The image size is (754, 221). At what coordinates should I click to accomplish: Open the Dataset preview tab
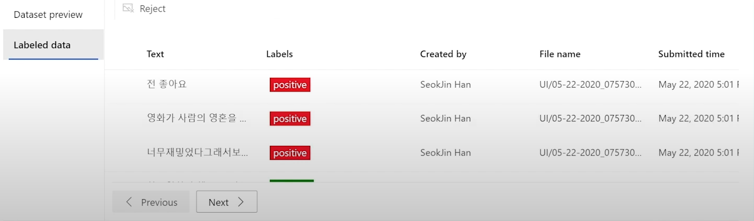[48, 15]
